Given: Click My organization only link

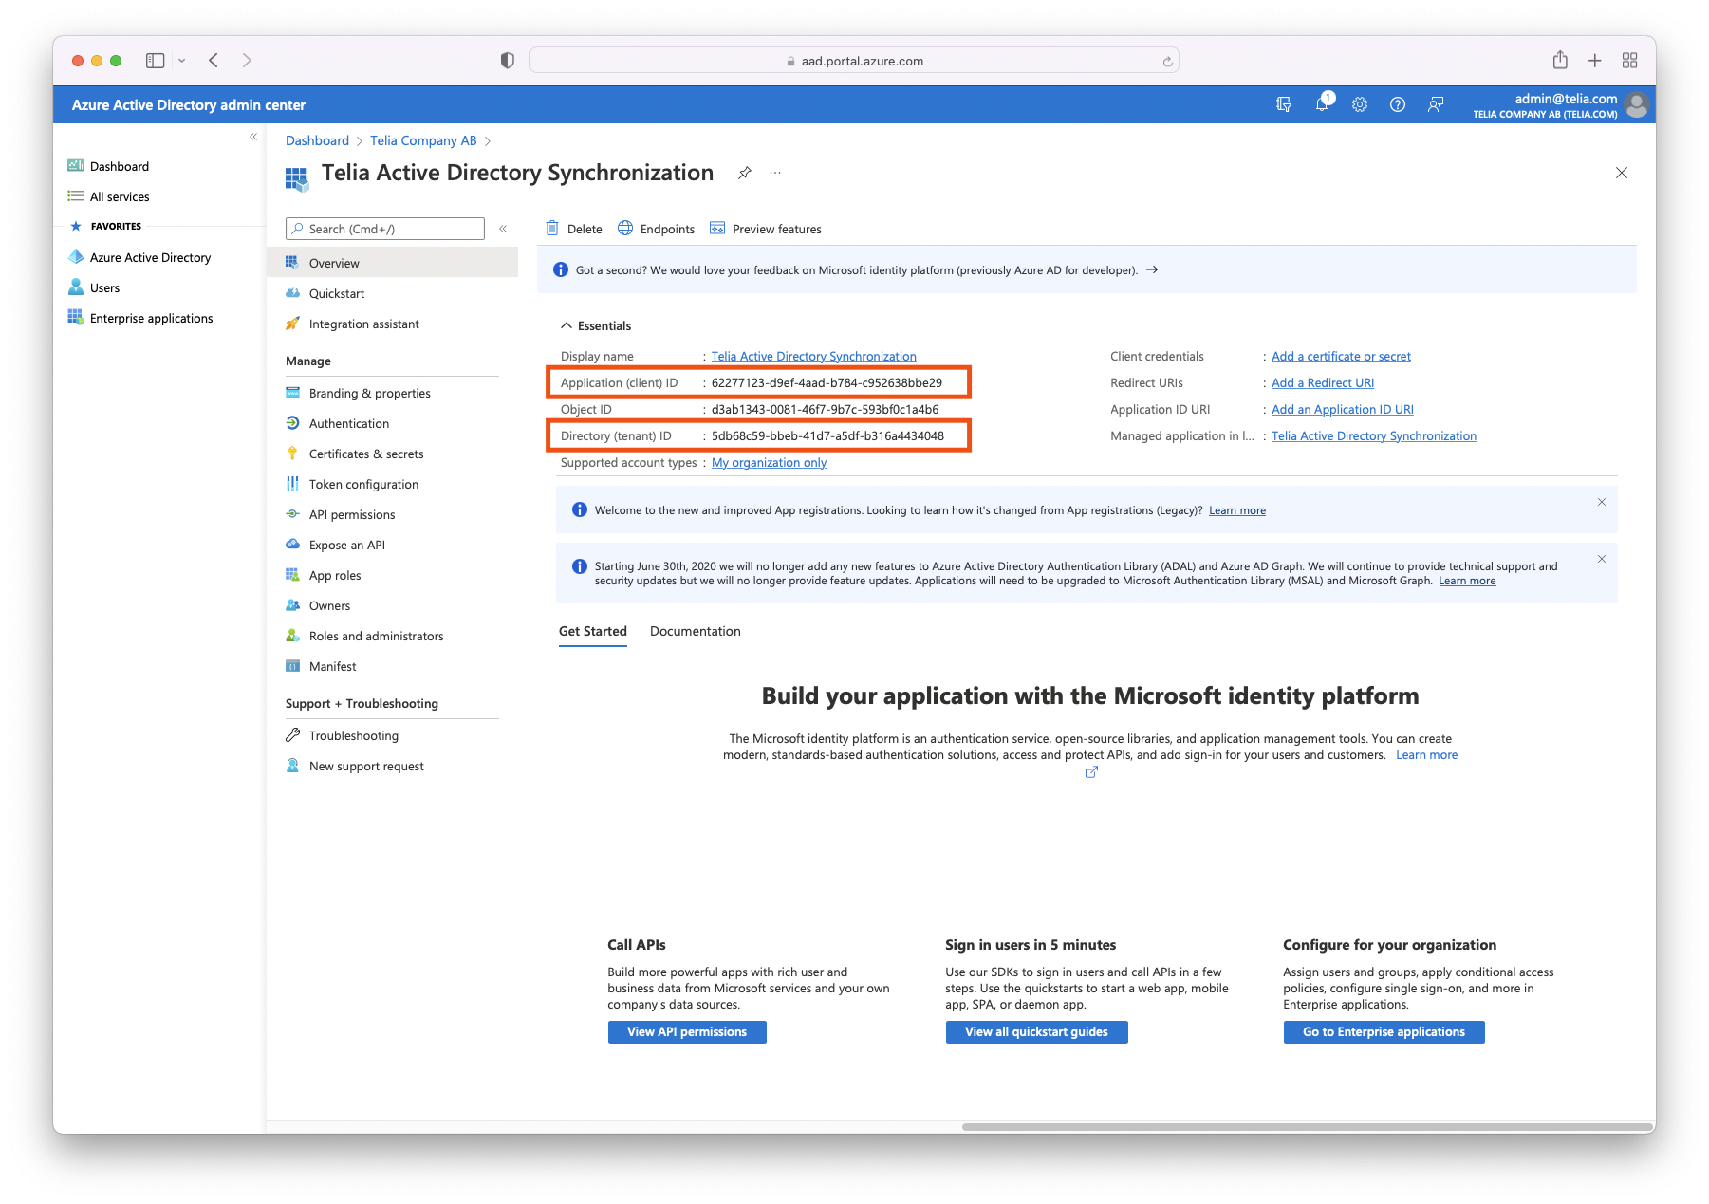Looking at the screenshot, I should click(770, 462).
